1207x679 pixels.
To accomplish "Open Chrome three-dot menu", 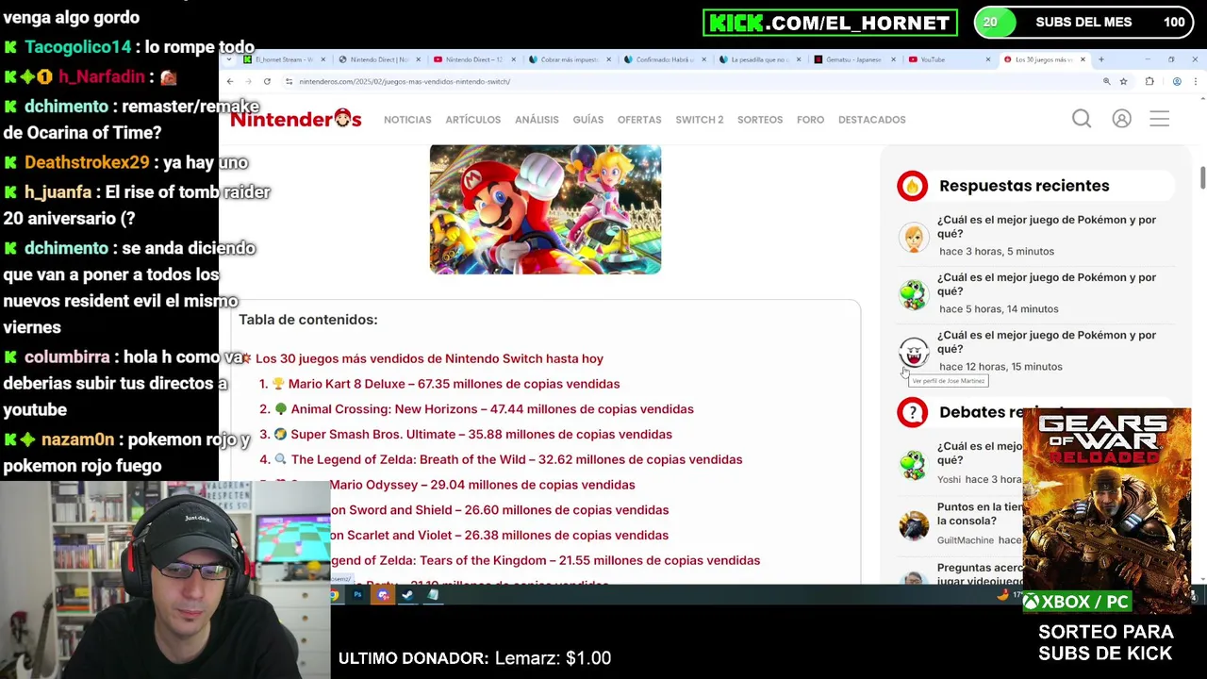I will coord(1196,81).
